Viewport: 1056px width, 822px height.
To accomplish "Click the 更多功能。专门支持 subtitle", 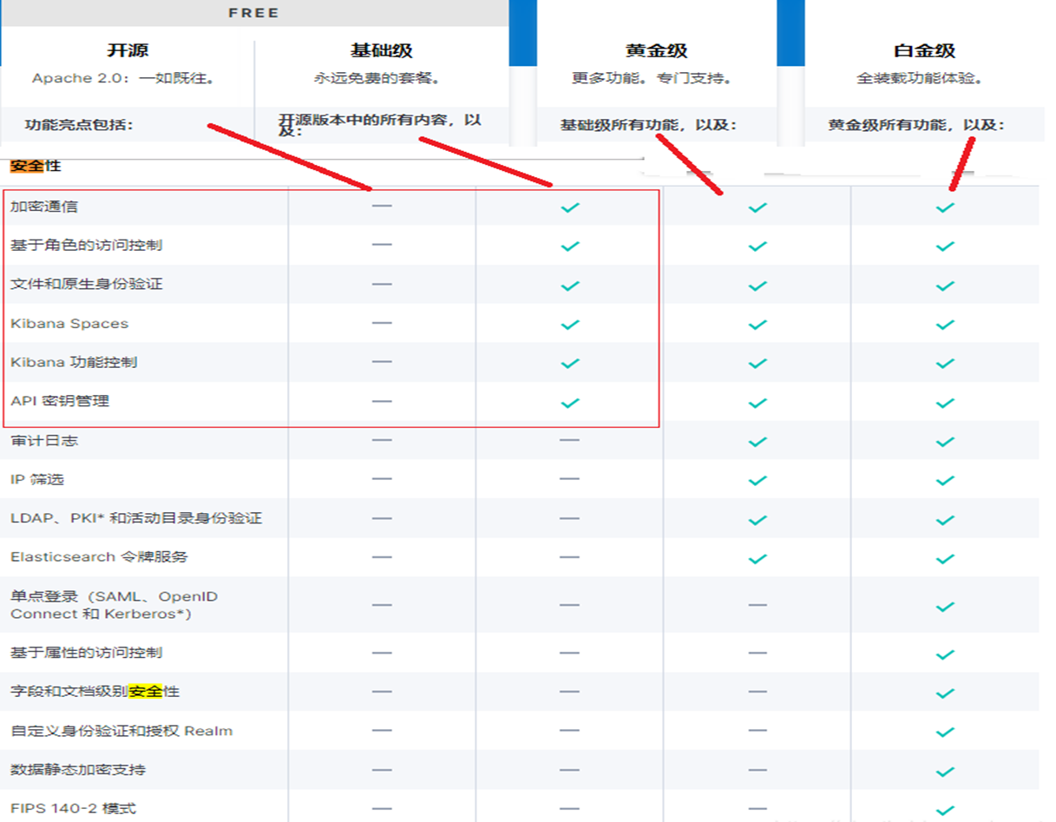I will (x=653, y=78).
